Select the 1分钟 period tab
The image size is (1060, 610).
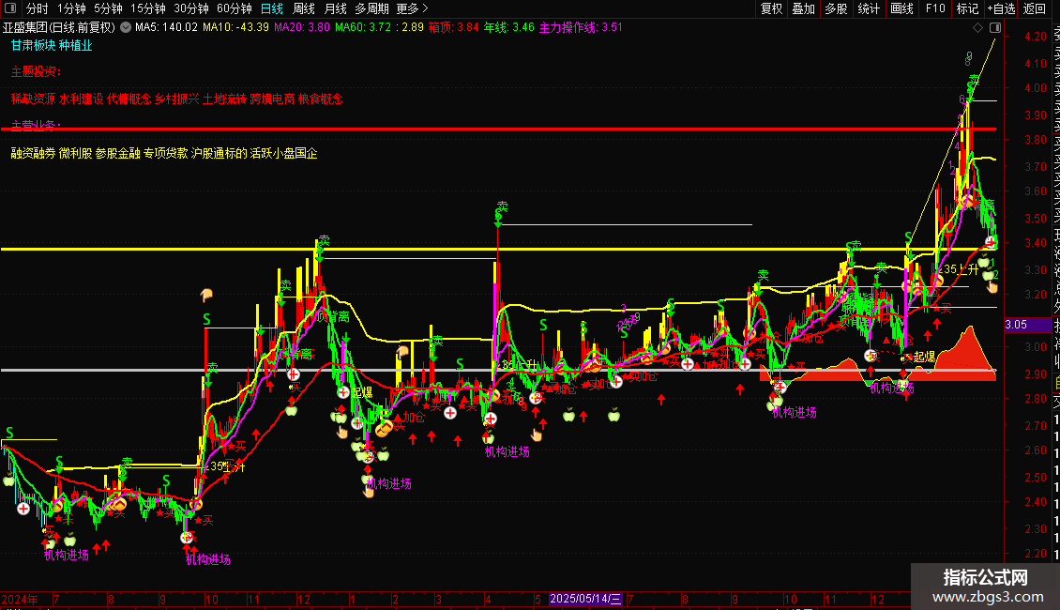click(x=71, y=8)
